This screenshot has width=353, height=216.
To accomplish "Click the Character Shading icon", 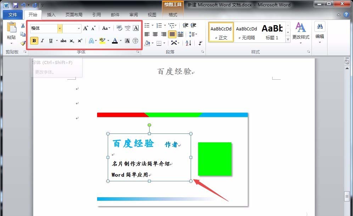I will click(127, 41).
